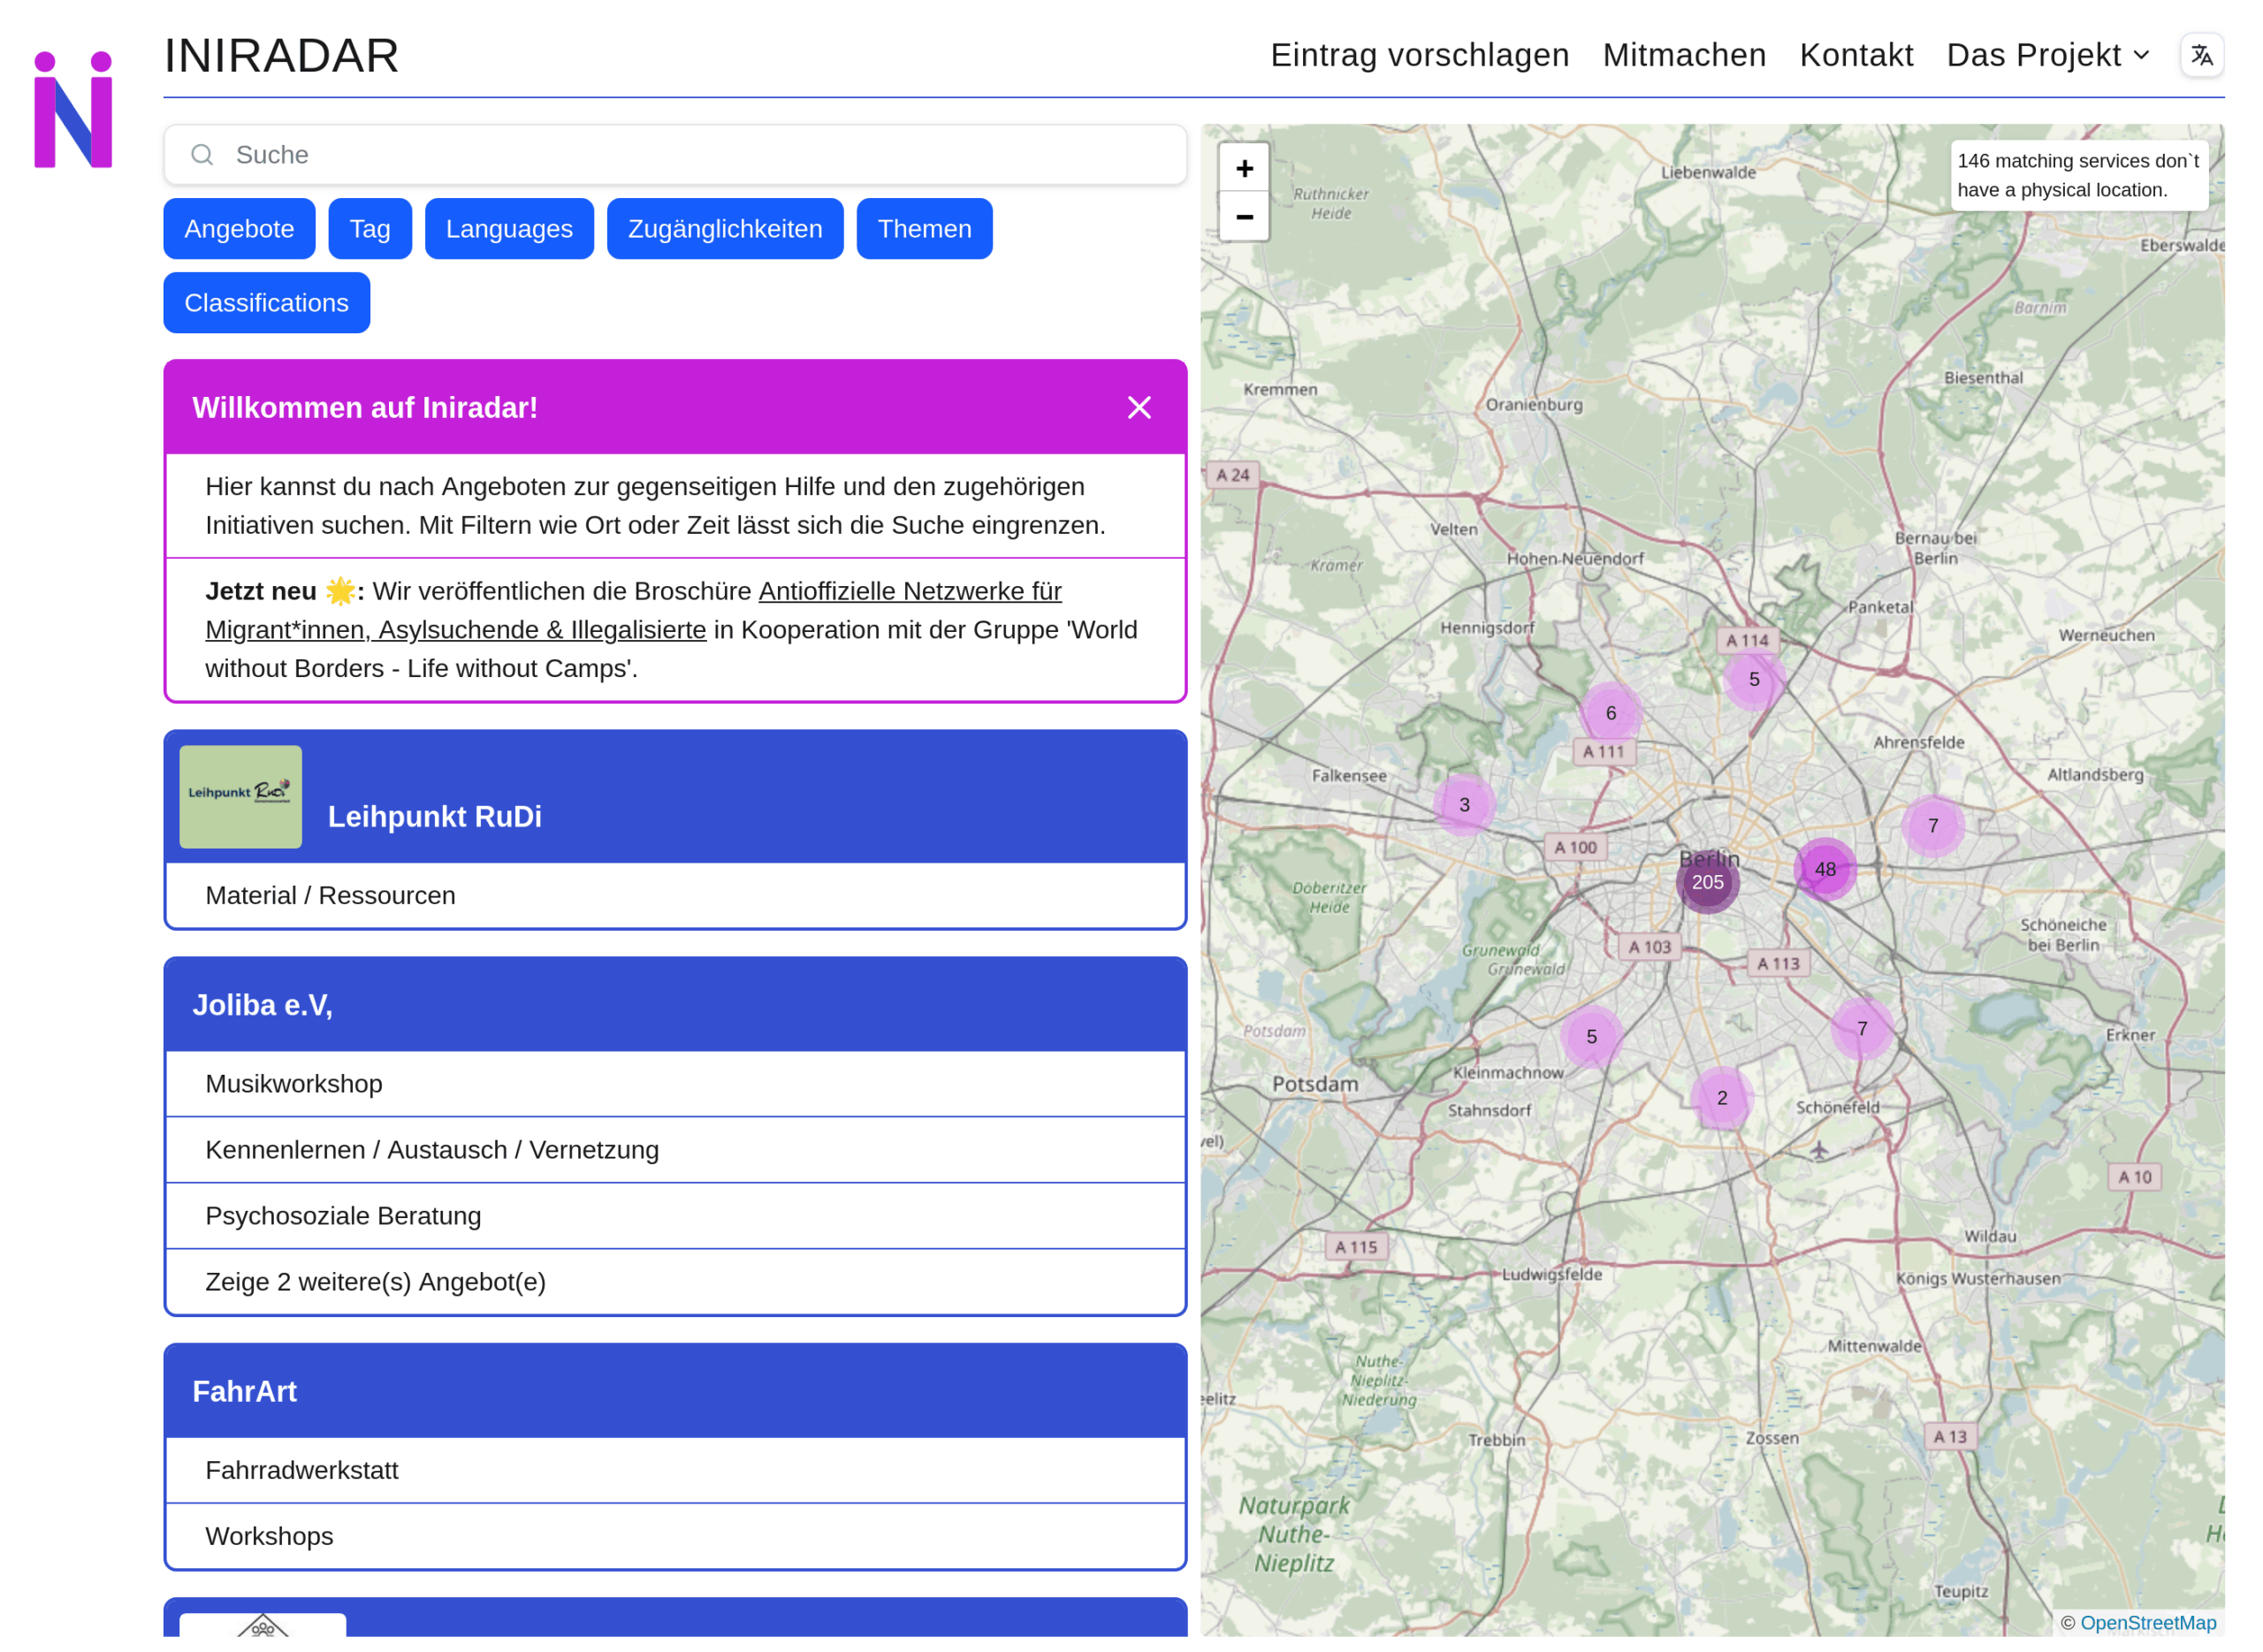Click the 48 cluster marker east of Berlin
This screenshot has width=2263, height=1652.
pyautogui.click(x=1826, y=869)
